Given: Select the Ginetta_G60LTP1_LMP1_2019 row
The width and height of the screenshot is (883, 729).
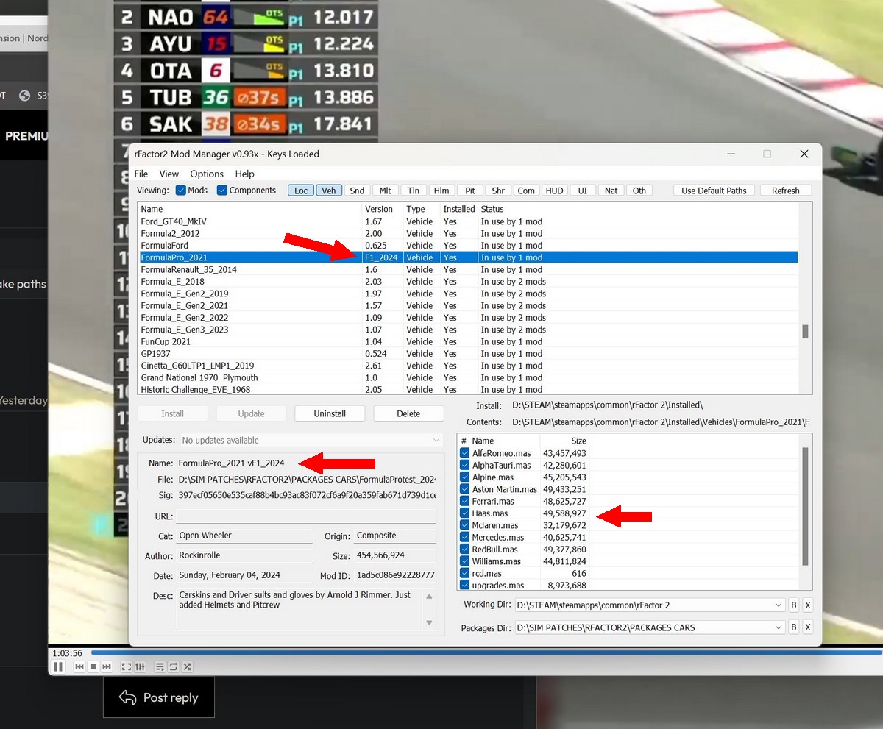Looking at the screenshot, I should [469, 366].
